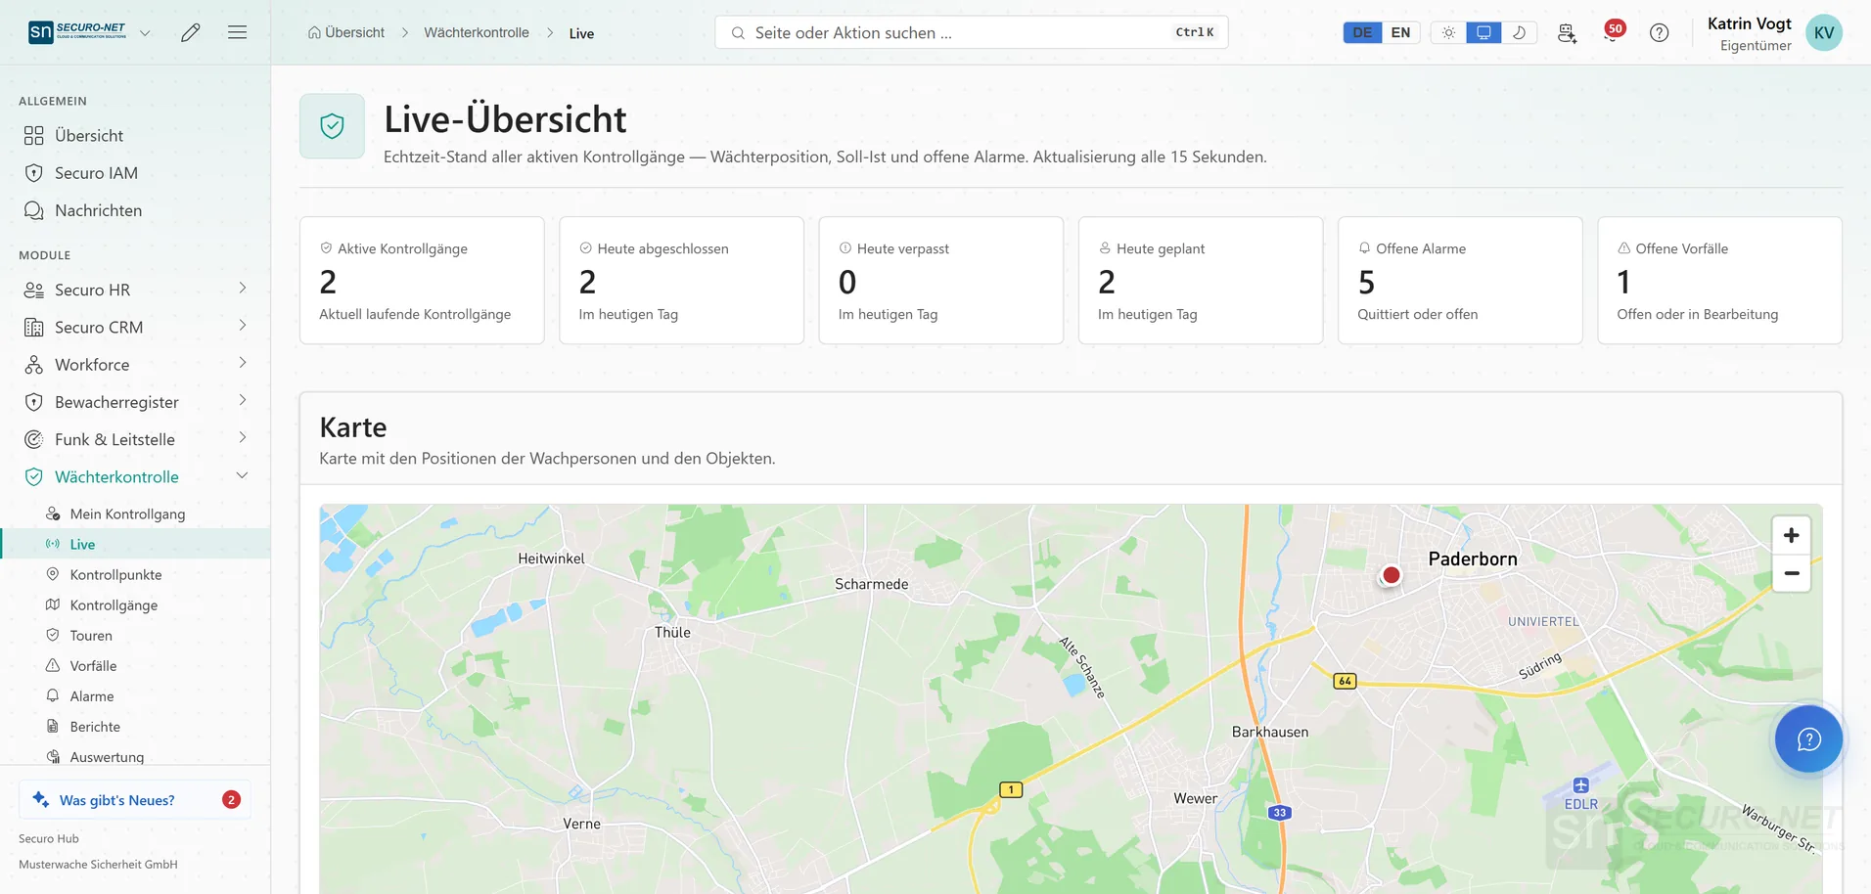Click the KV user avatar
1871x894 pixels.
1824,32
